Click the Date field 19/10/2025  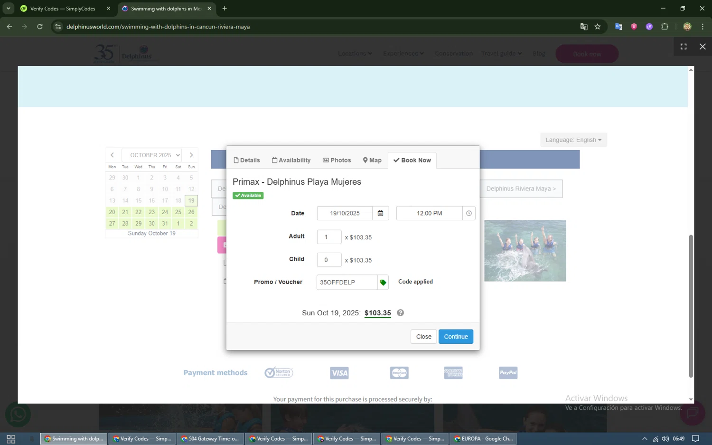point(345,213)
